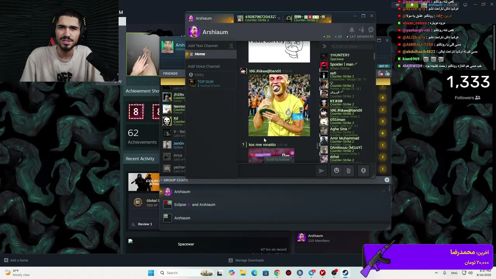Open Manage Downloads in Steam
Screen dimensions: 496x279
(x=246, y=260)
